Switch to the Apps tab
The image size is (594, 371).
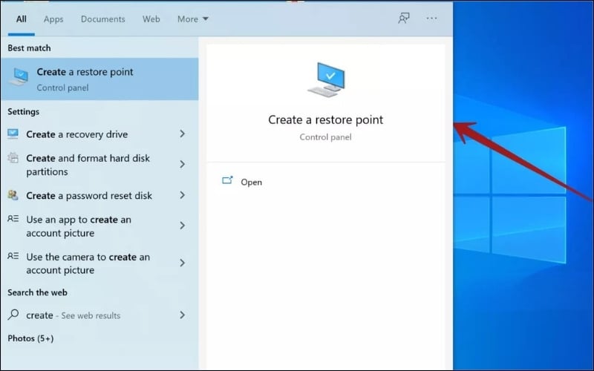[x=53, y=19]
